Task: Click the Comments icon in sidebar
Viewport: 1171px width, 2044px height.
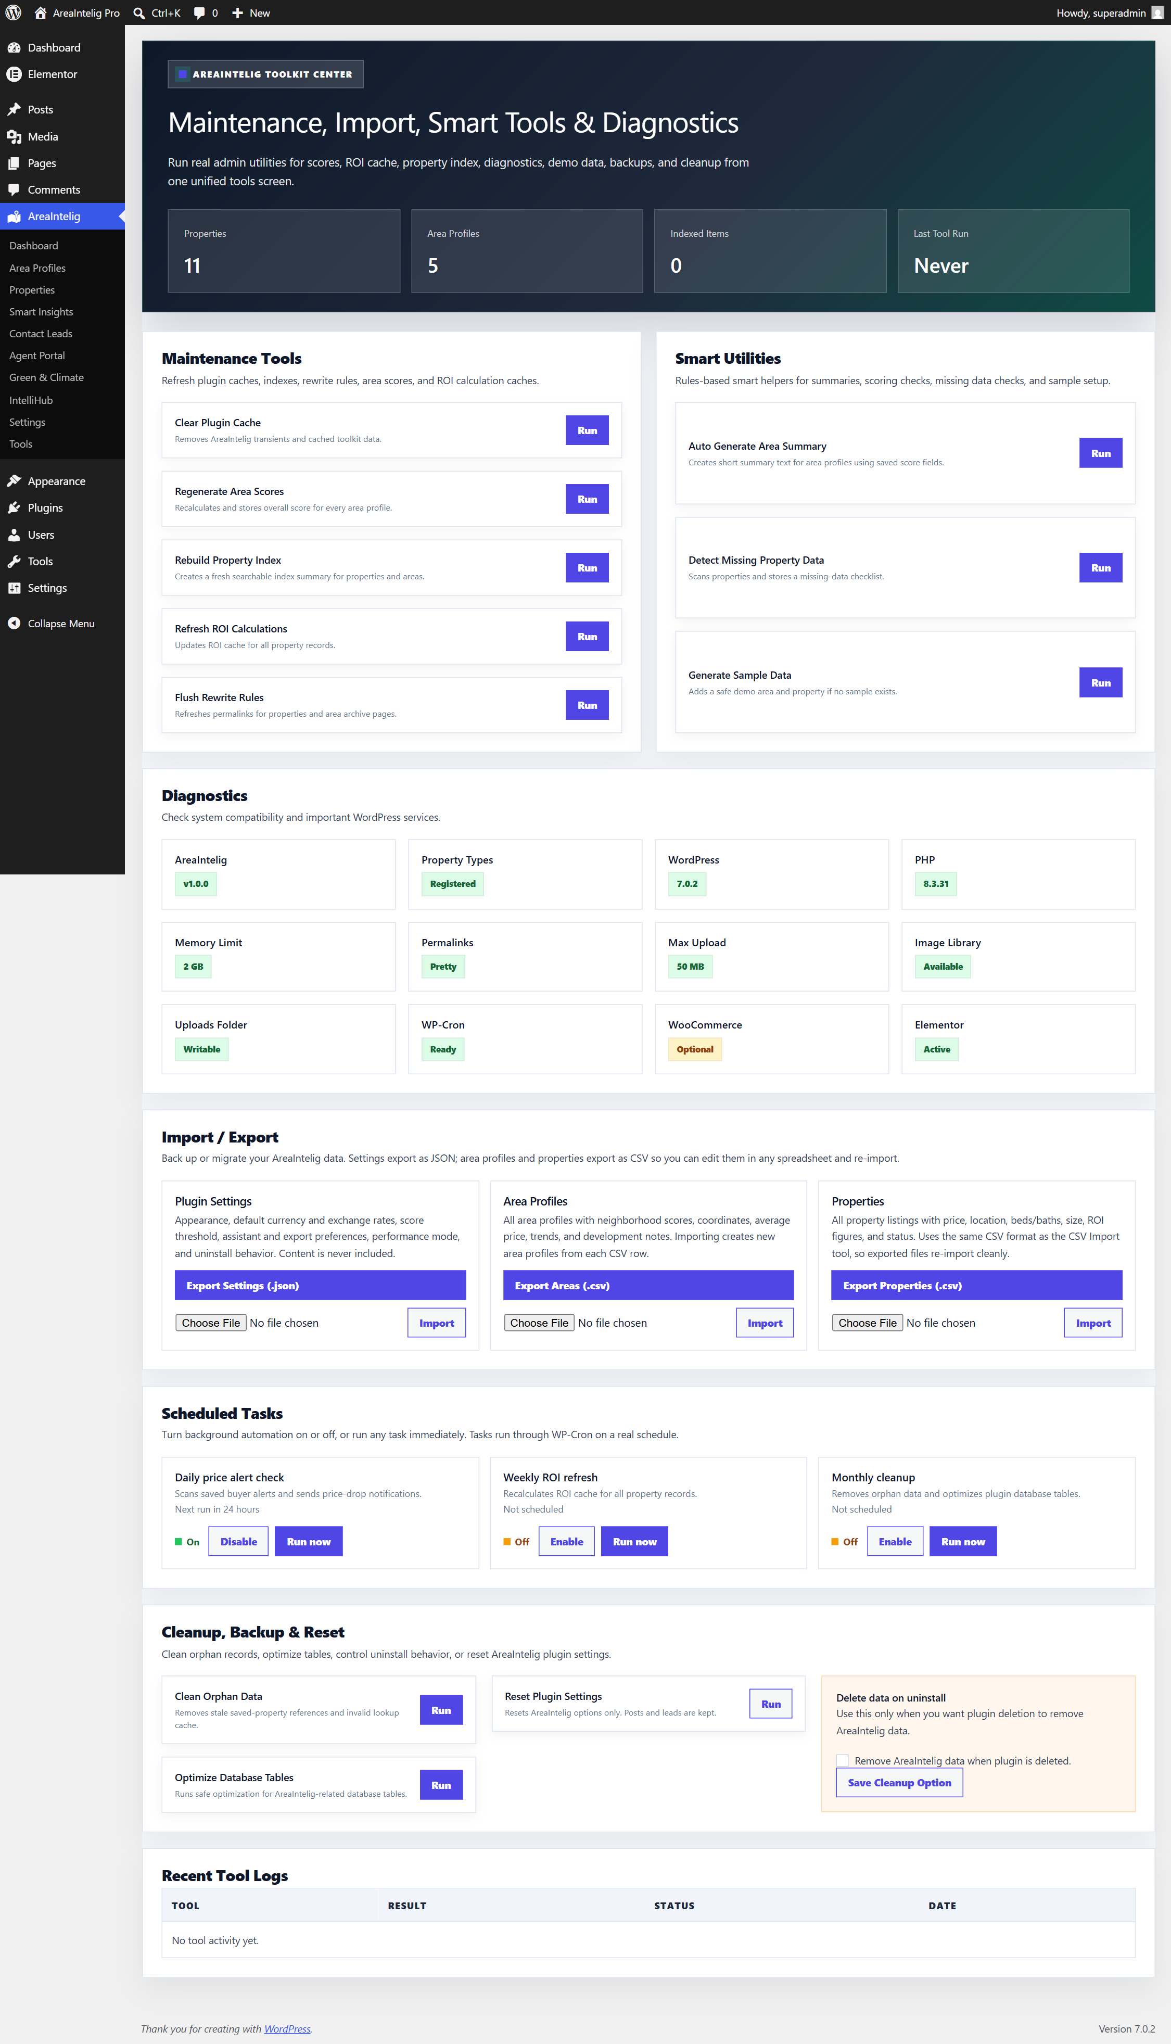Action: tap(15, 190)
